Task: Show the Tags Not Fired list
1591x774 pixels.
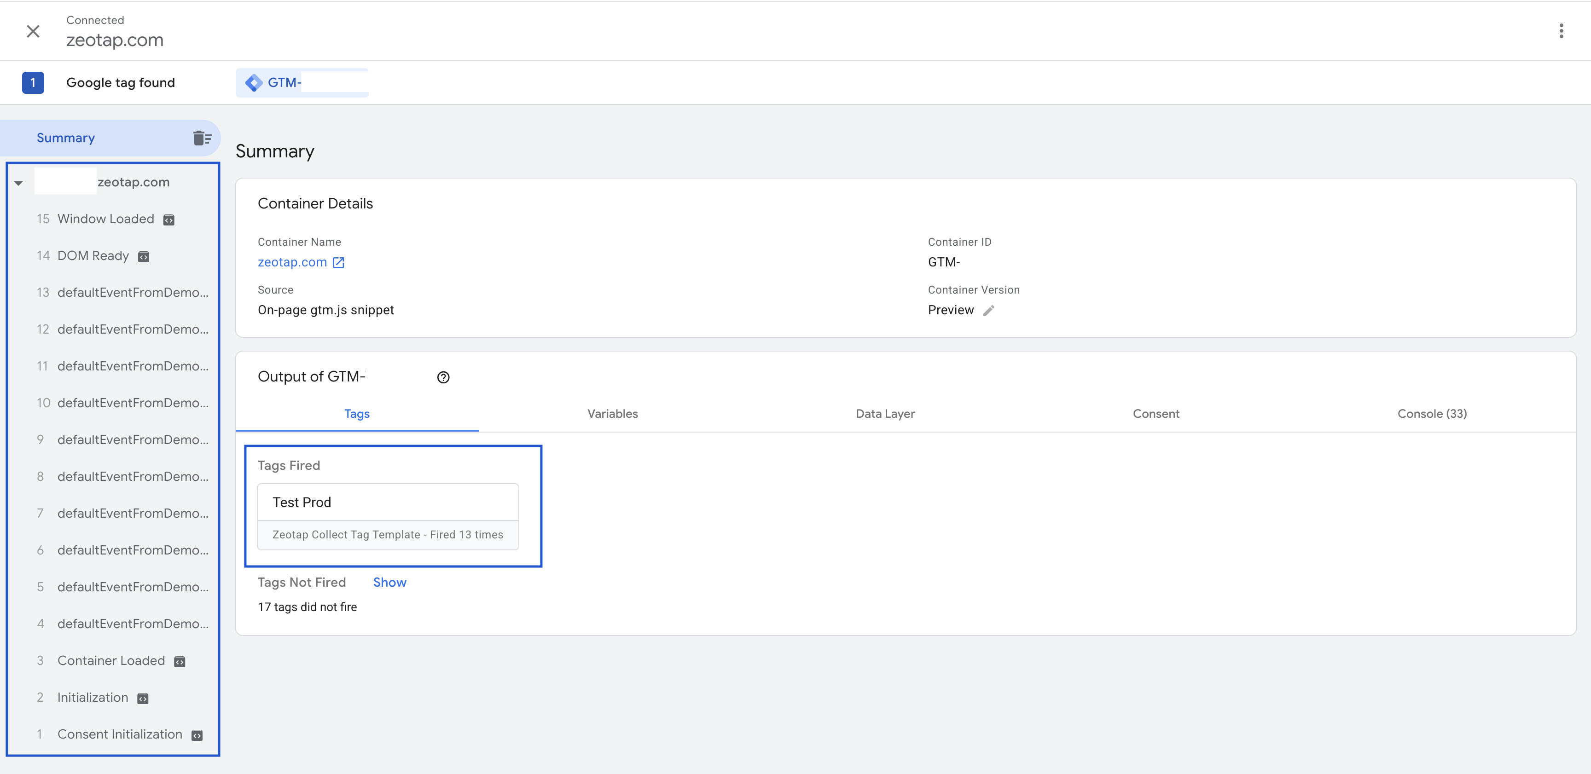Action: tap(389, 582)
